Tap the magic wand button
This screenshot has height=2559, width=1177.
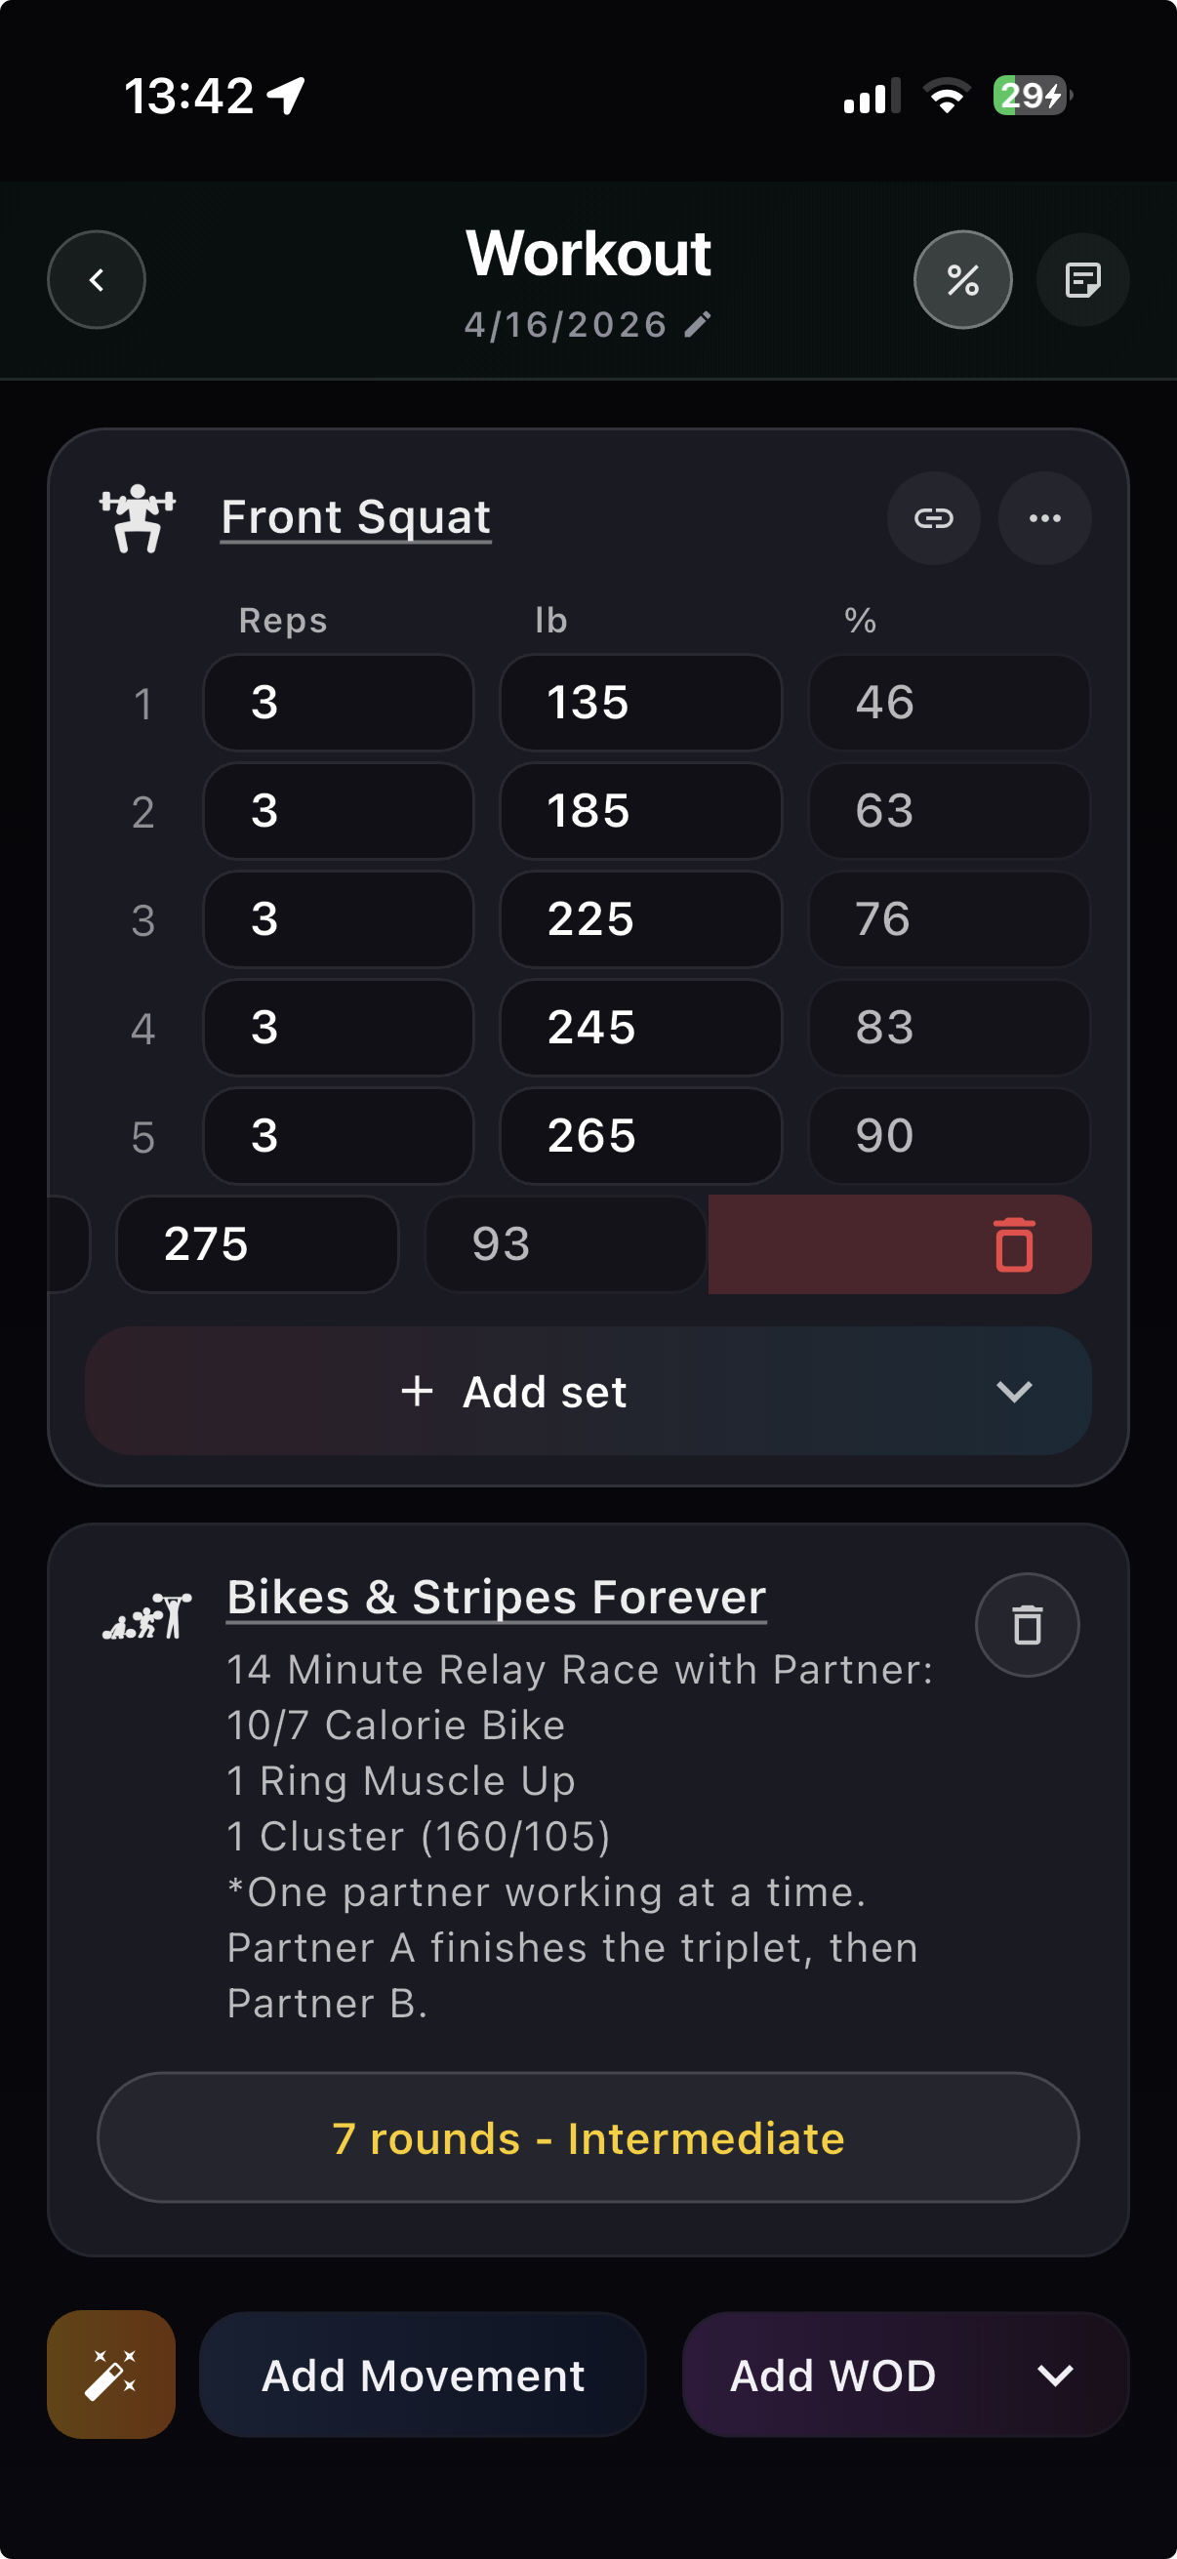(111, 2375)
